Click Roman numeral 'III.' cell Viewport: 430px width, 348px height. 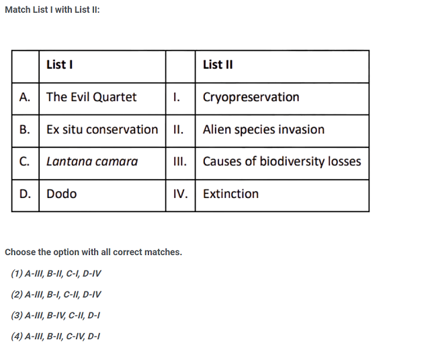coord(181,162)
